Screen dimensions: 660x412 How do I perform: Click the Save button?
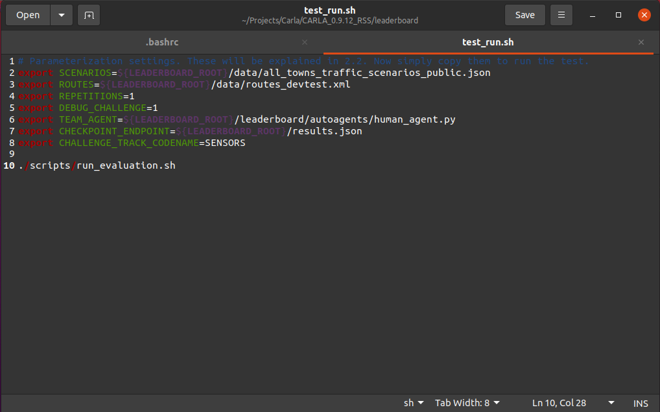click(x=524, y=14)
